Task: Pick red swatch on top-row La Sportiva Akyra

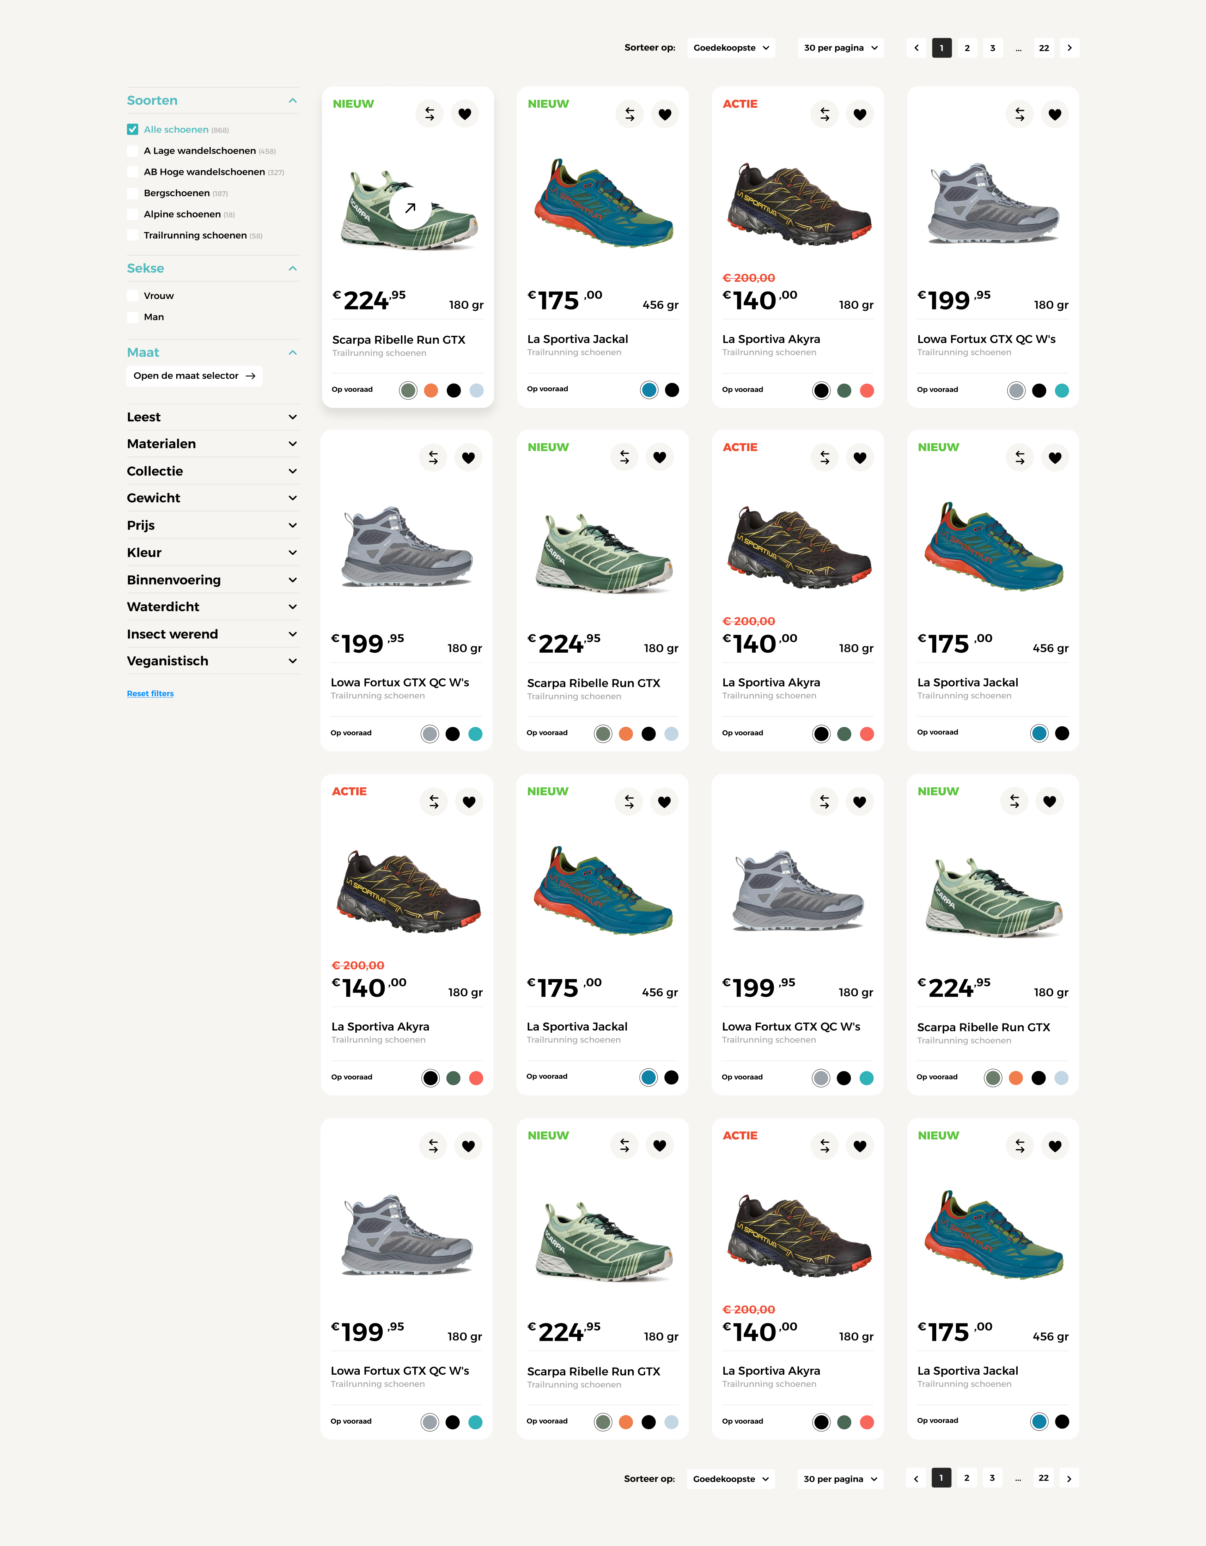Action: point(867,390)
